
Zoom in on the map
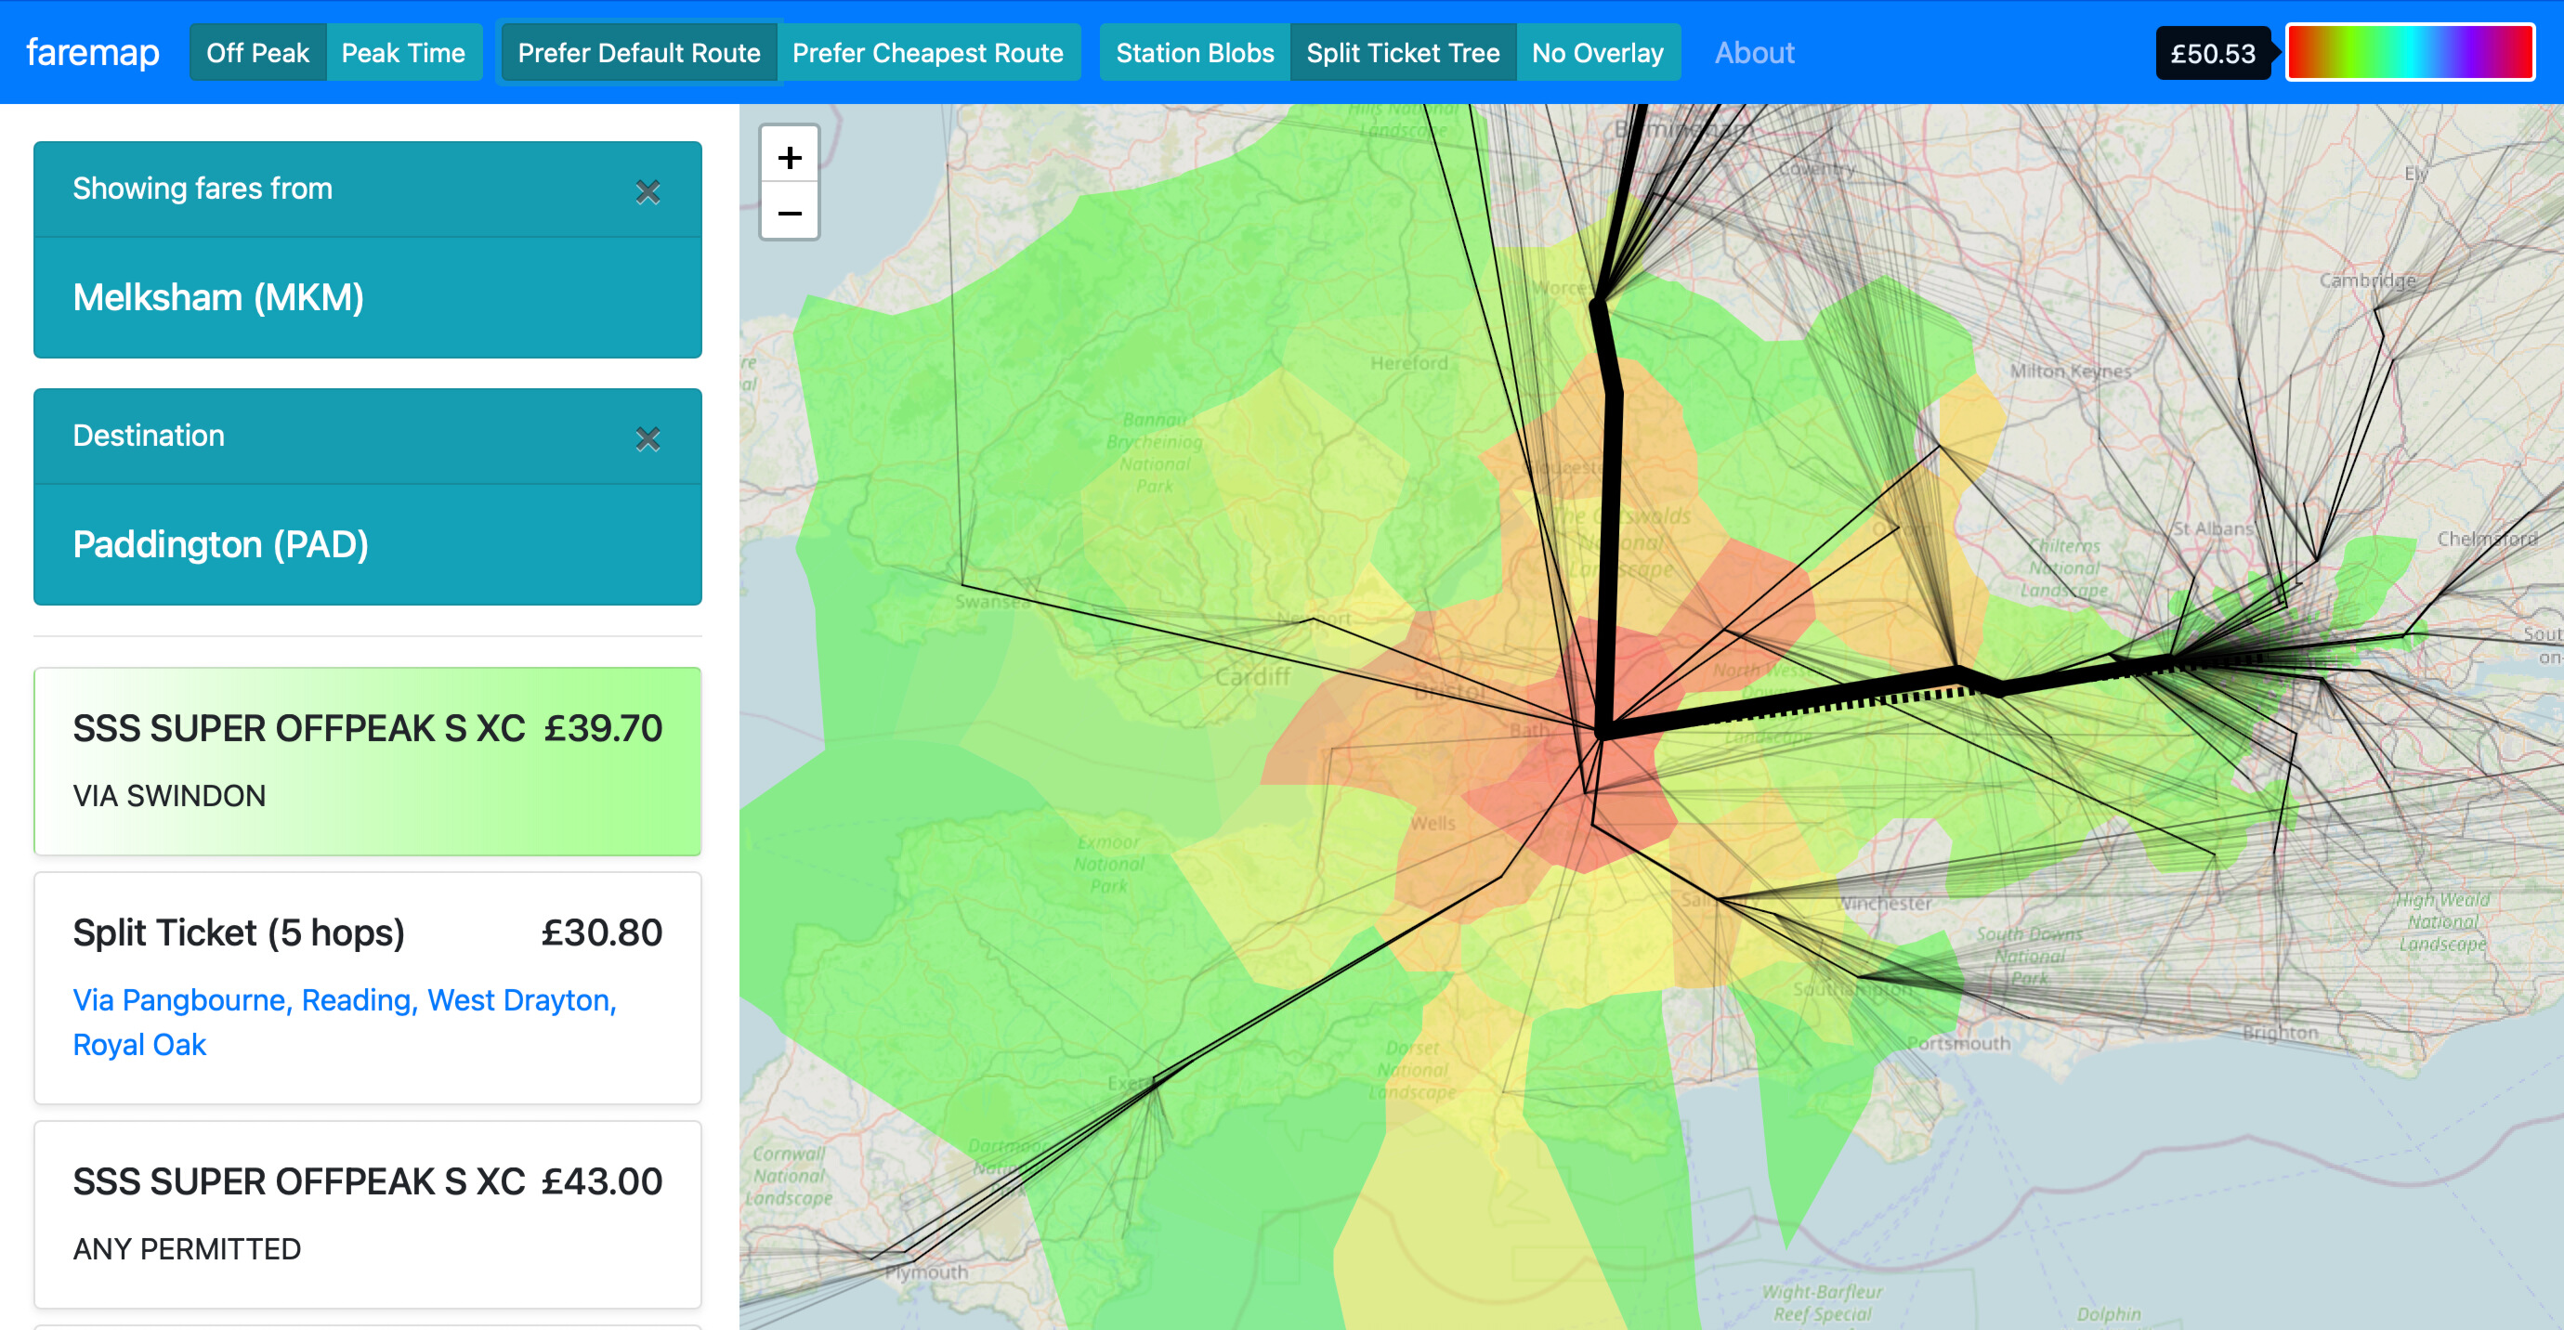click(x=790, y=157)
